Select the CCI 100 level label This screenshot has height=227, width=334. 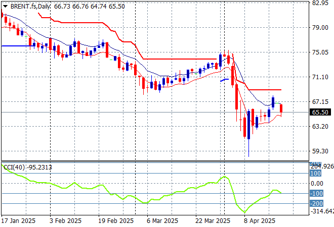315,174
